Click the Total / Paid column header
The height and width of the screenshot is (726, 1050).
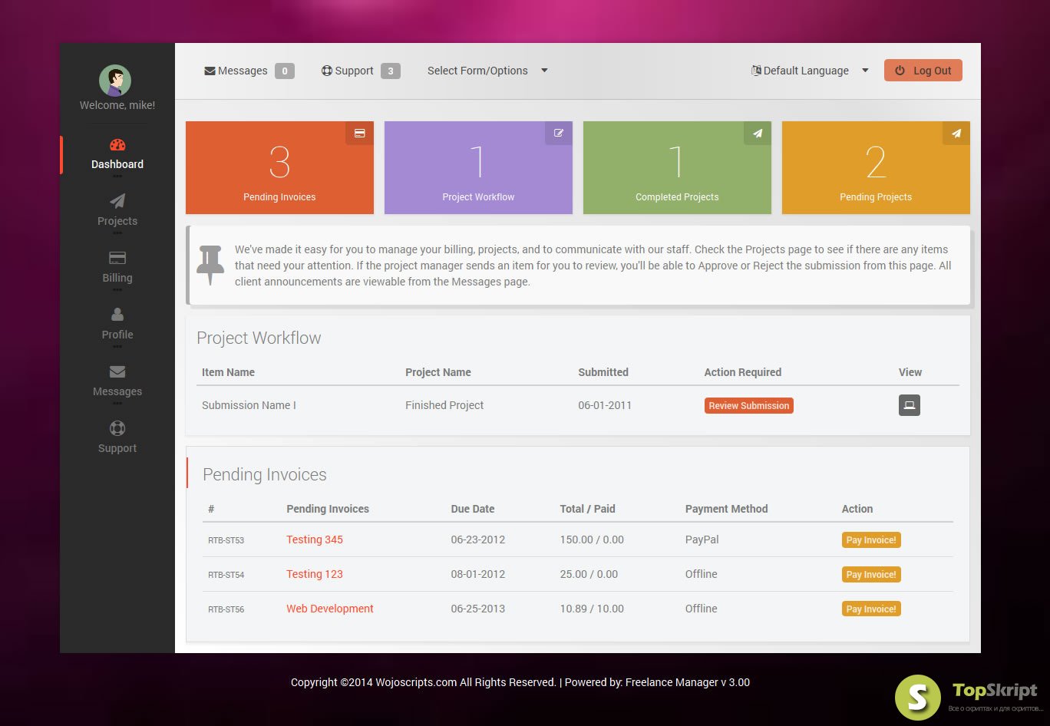coord(588,509)
